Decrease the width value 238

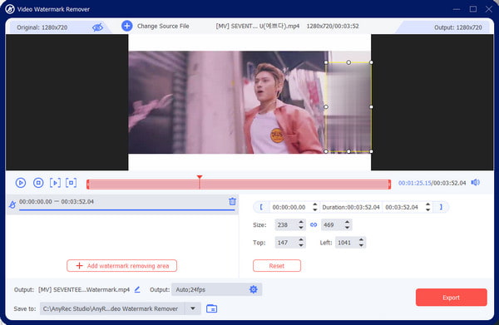[301, 228]
